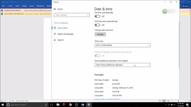The height and width of the screenshot is (107, 191).
Task: Open battery icon in system tray
Action: [x=172, y=105]
